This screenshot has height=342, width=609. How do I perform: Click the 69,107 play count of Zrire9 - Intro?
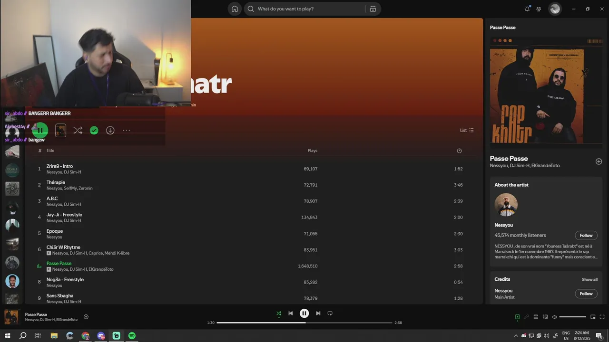(x=310, y=169)
